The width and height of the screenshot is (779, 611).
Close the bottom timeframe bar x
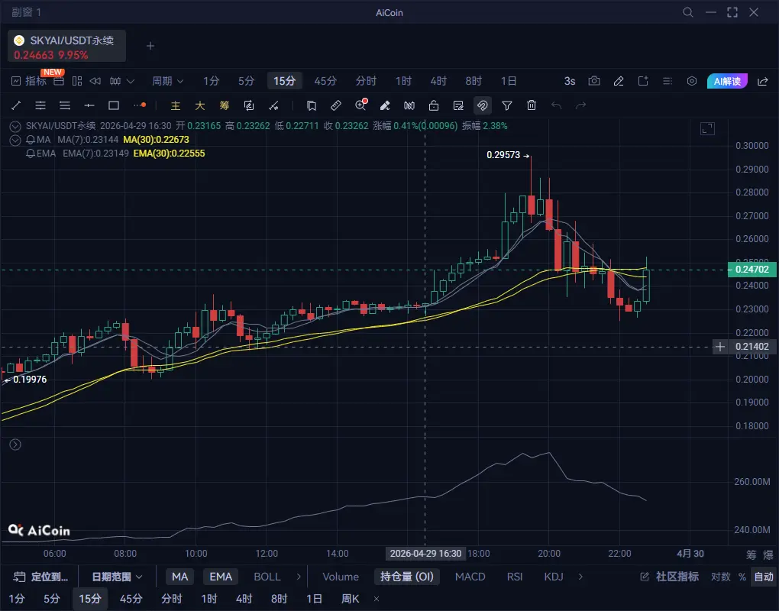(376, 599)
